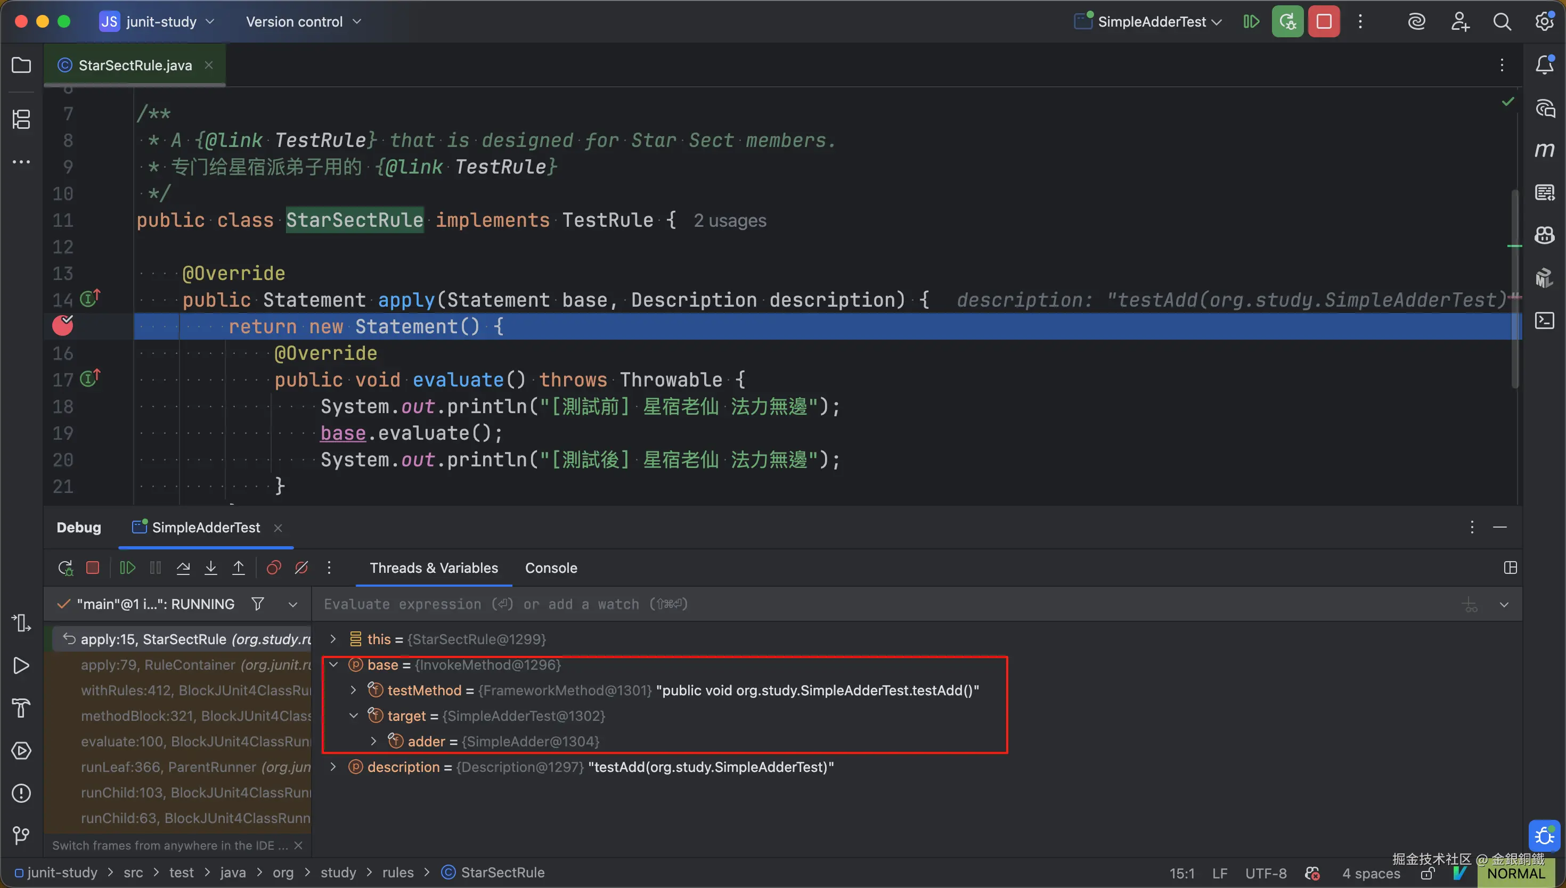Resume program in debug toolbar

point(127,568)
